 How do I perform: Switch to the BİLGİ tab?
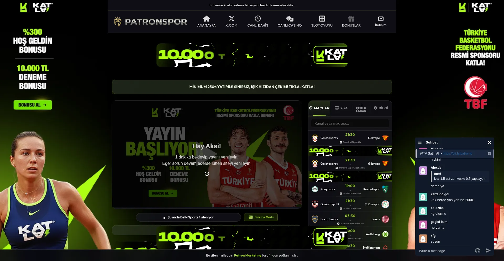pos(381,108)
